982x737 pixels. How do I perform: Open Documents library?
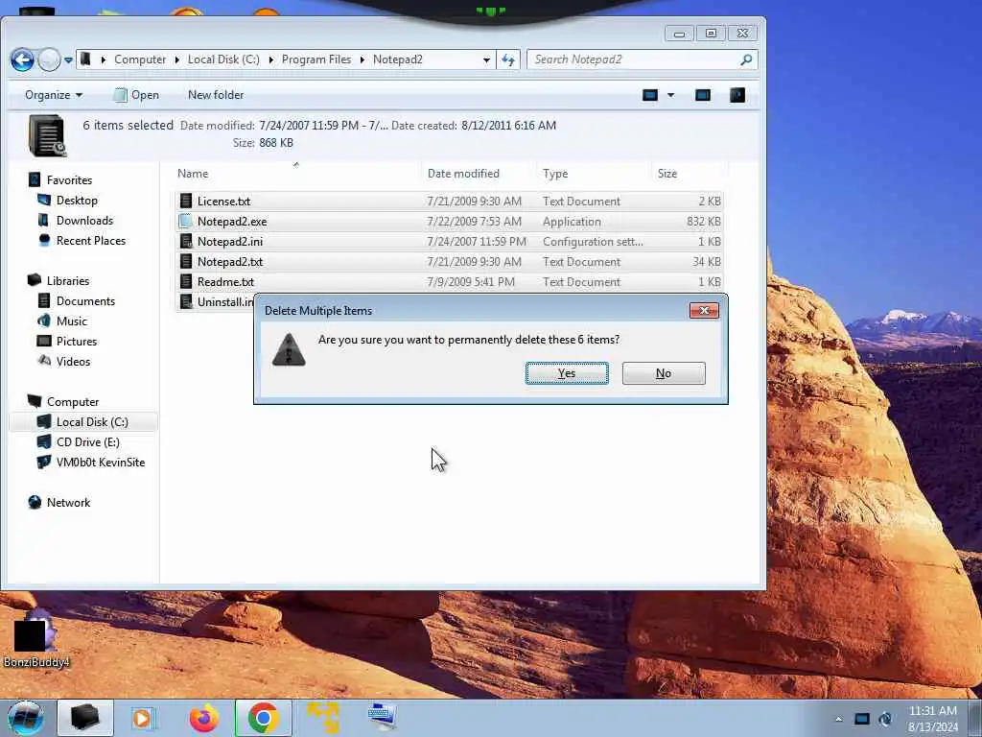click(85, 300)
